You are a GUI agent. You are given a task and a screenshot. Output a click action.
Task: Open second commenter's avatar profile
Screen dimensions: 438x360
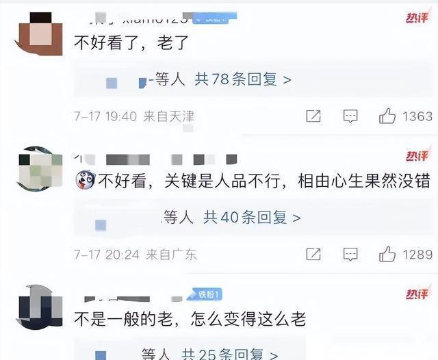pyautogui.click(x=39, y=169)
